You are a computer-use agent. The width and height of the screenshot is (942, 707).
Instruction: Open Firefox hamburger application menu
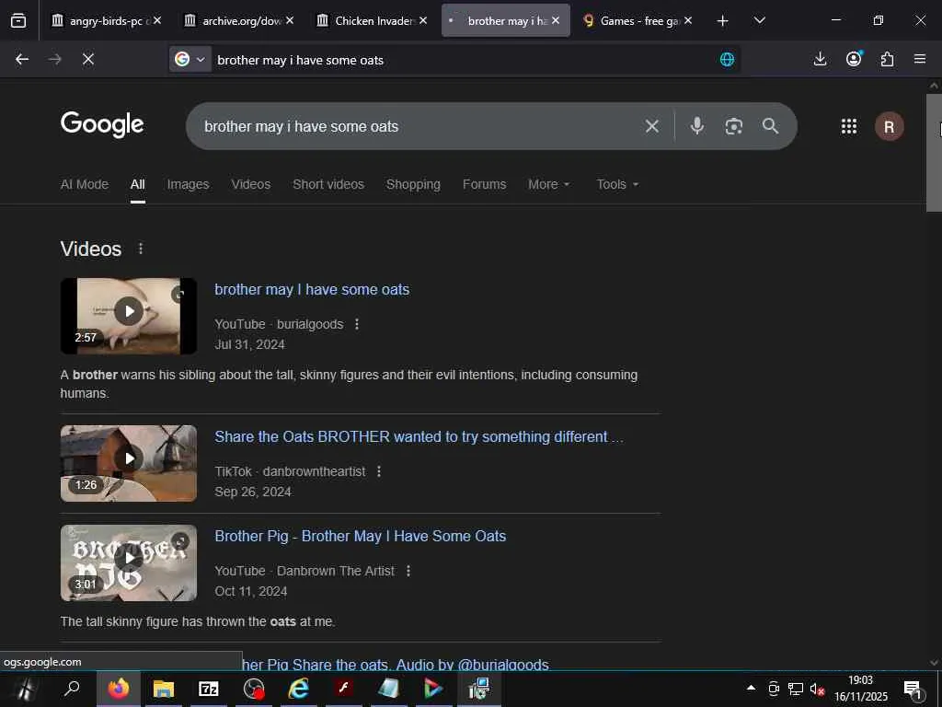pos(920,59)
